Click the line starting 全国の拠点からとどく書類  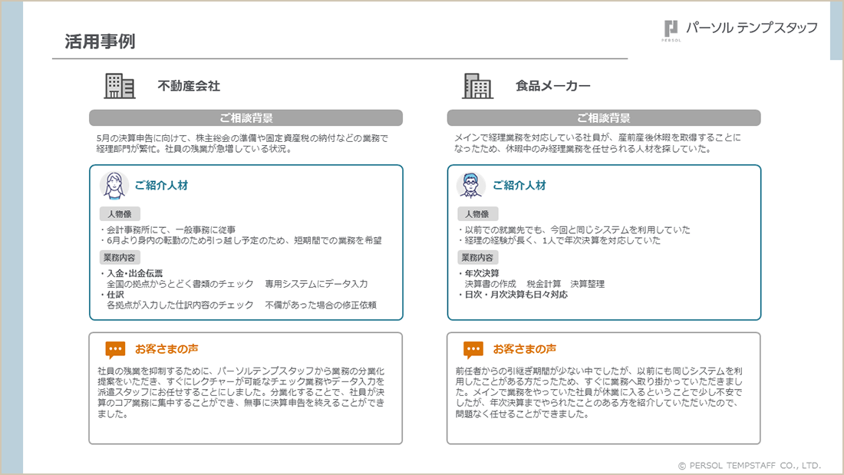(237, 284)
